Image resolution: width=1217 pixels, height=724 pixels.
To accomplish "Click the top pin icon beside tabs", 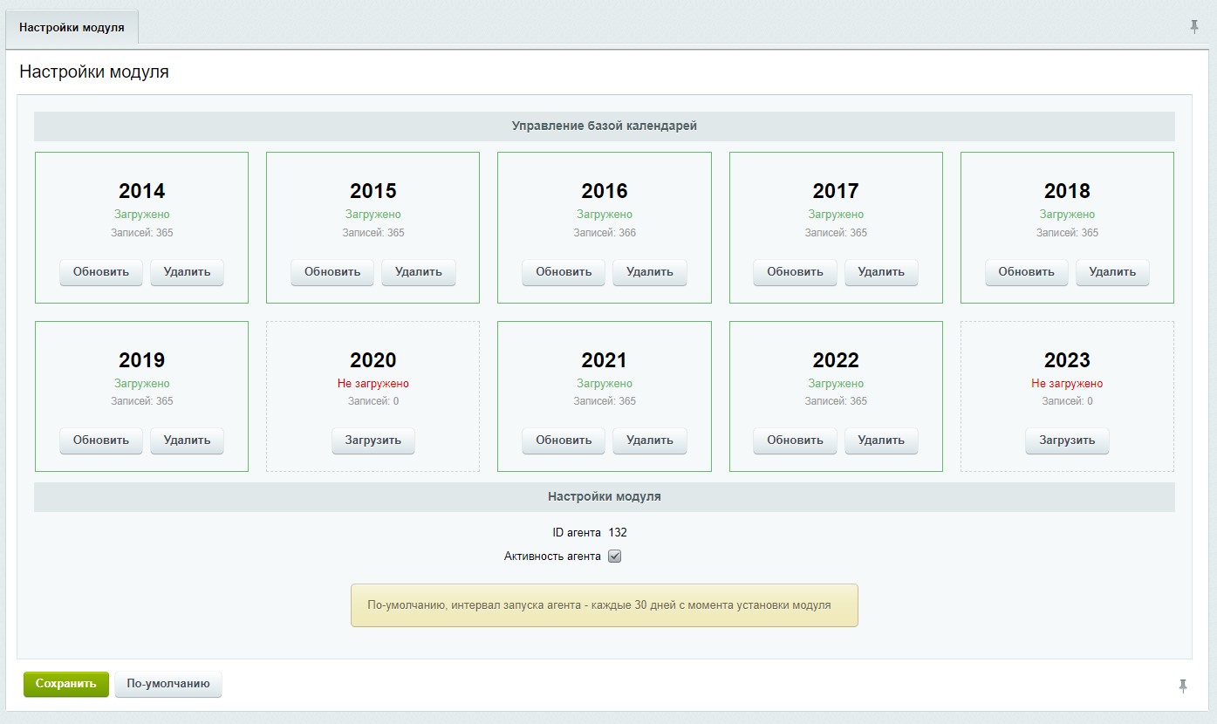I will tap(1194, 27).
